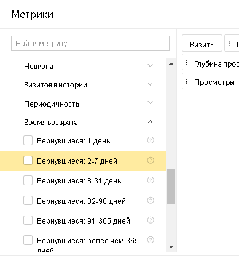The height and width of the screenshot is (258, 239).
Task: Check Вернувшиеся: 1 день checkbox
Action: [x=28, y=140]
